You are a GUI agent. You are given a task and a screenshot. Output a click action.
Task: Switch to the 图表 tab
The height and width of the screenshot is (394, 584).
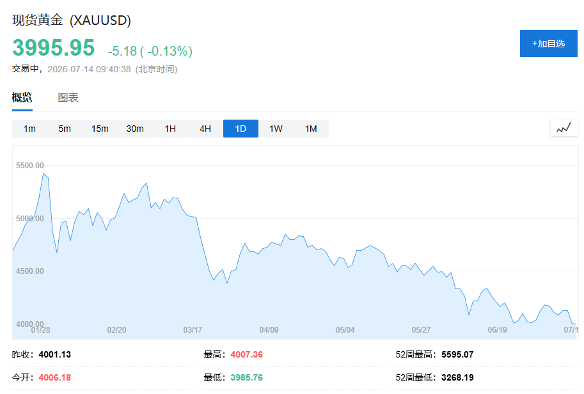pyautogui.click(x=68, y=98)
